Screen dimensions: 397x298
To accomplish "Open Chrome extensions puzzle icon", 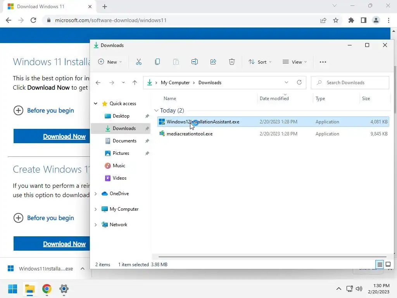I will coord(351,20).
